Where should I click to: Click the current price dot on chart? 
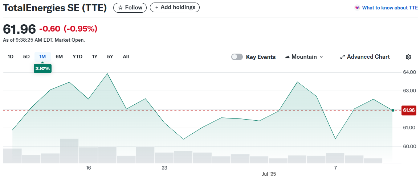click(393, 110)
